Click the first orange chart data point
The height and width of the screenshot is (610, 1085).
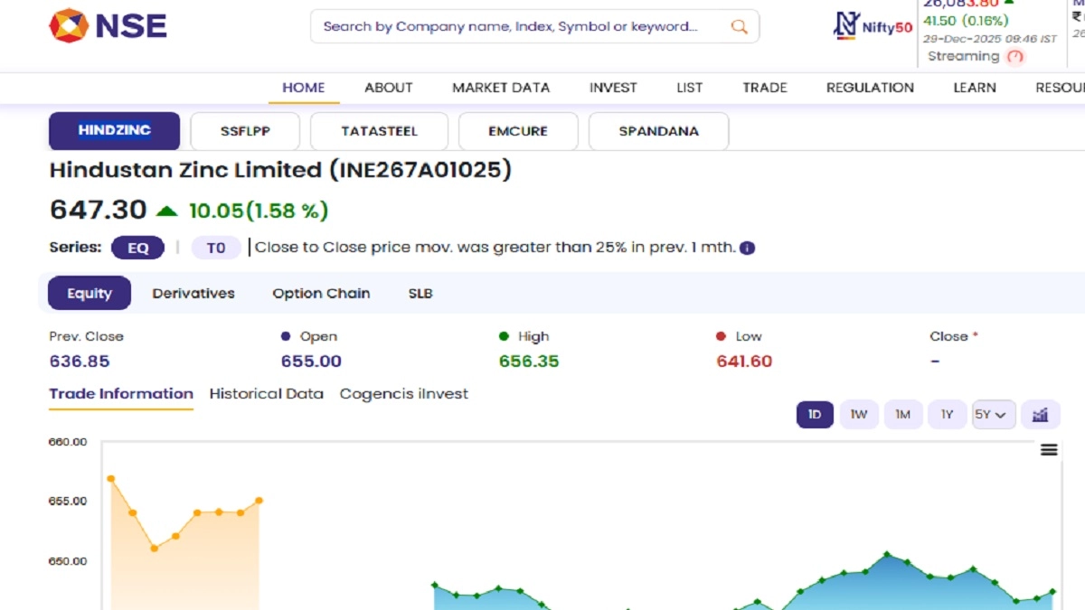(x=110, y=478)
